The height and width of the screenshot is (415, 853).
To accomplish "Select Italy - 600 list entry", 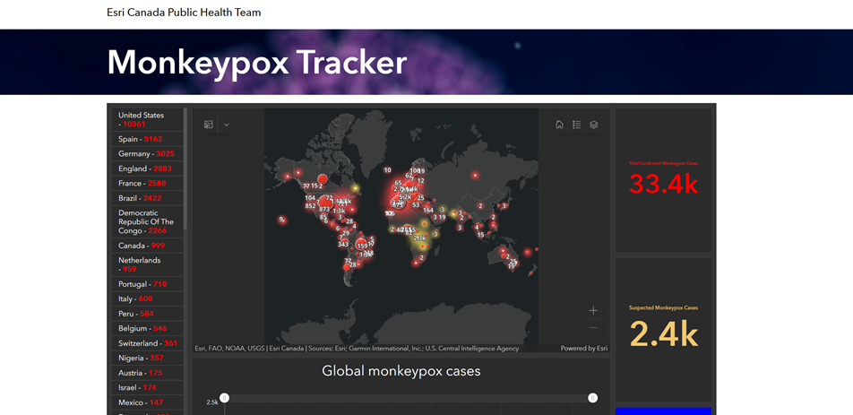I will click(148, 299).
